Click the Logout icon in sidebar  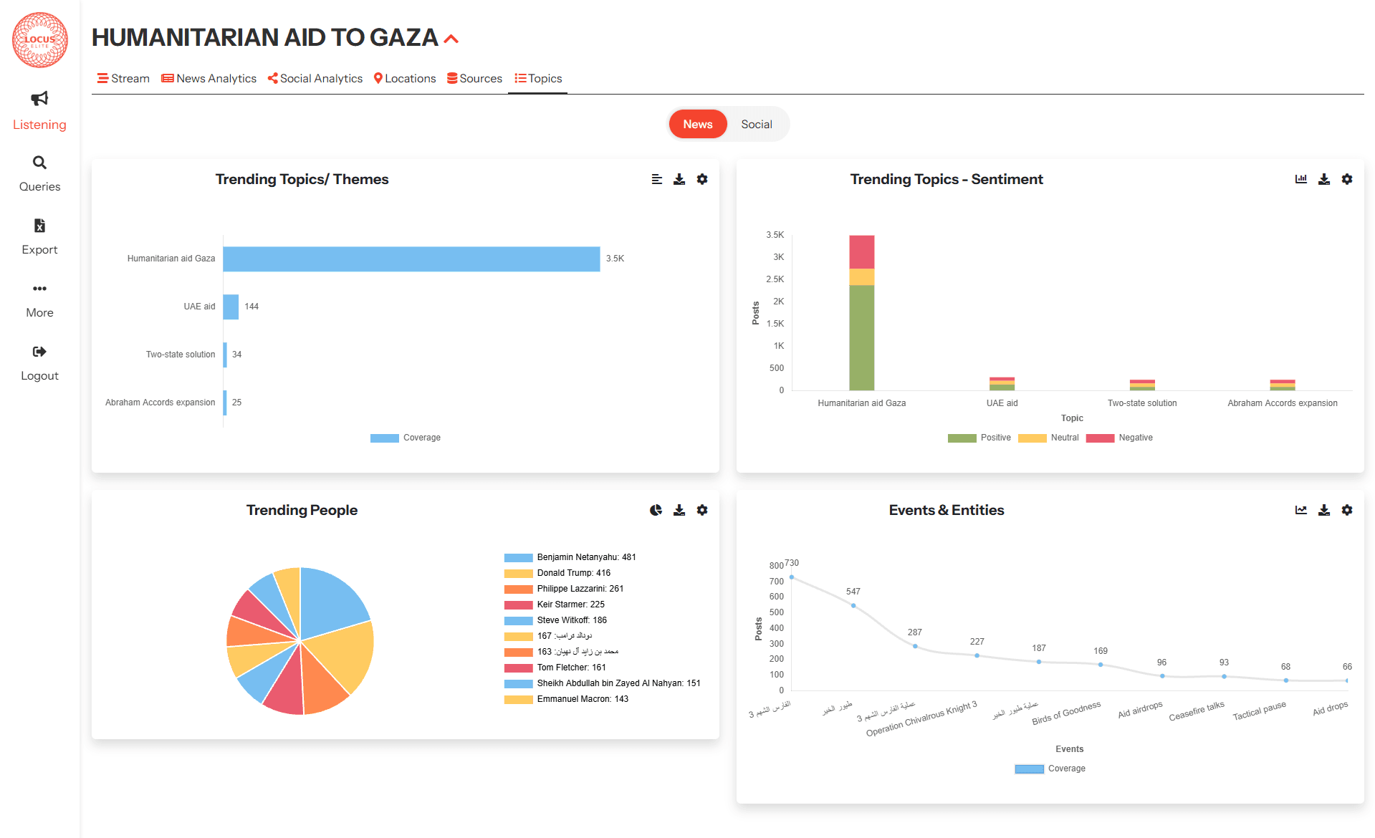click(x=39, y=352)
